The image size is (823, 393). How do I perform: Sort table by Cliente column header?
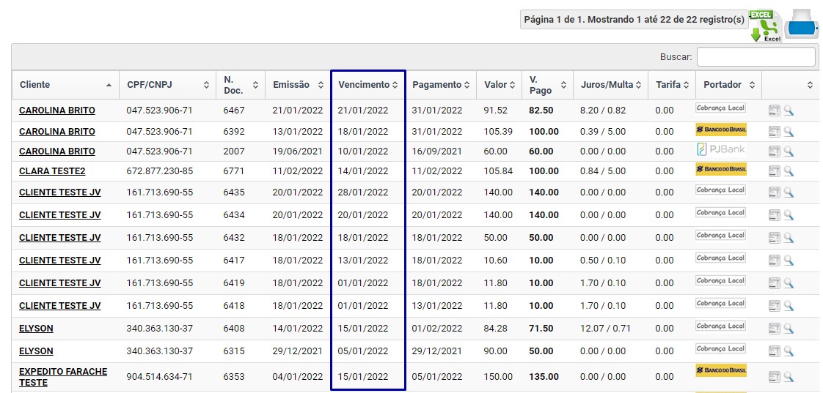(x=65, y=85)
